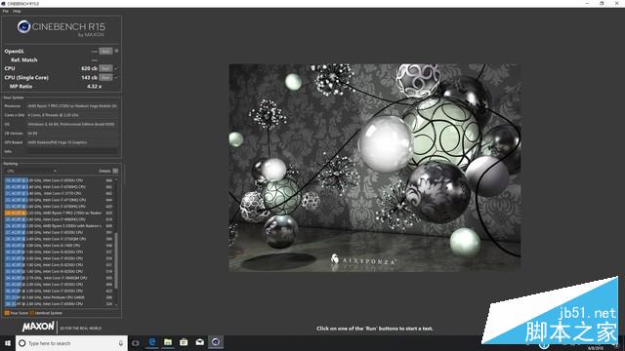
Task: Open the Mail app from taskbar
Action: click(x=199, y=342)
